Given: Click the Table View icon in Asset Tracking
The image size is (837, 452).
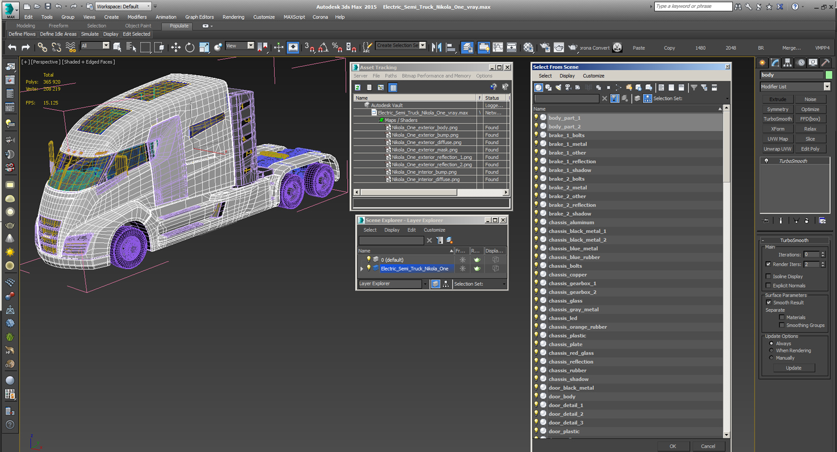Looking at the screenshot, I should pyautogui.click(x=393, y=88).
